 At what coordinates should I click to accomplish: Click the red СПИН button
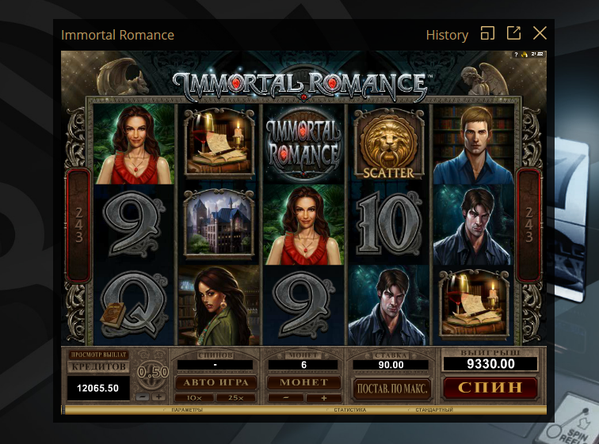tap(490, 388)
